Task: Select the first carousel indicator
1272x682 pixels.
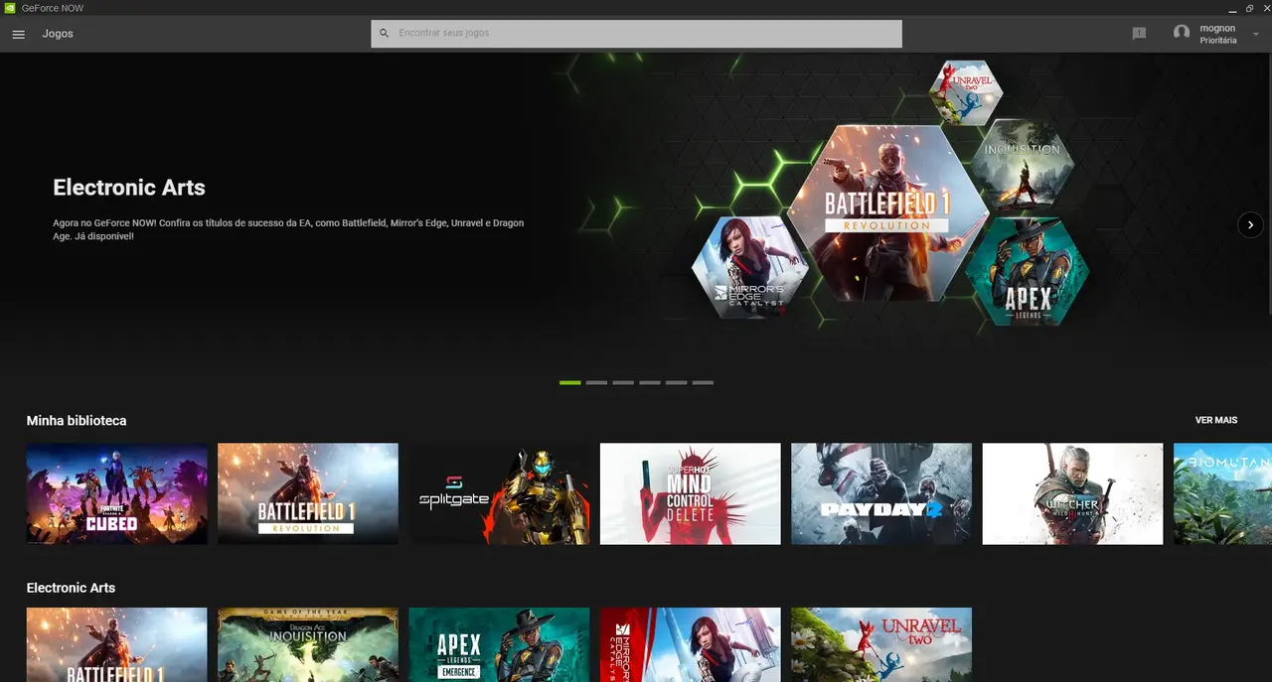Action: [569, 382]
